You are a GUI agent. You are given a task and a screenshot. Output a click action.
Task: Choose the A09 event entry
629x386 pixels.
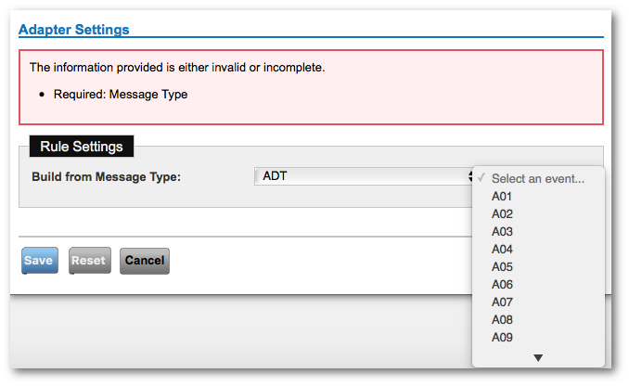(x=502, y=338)
